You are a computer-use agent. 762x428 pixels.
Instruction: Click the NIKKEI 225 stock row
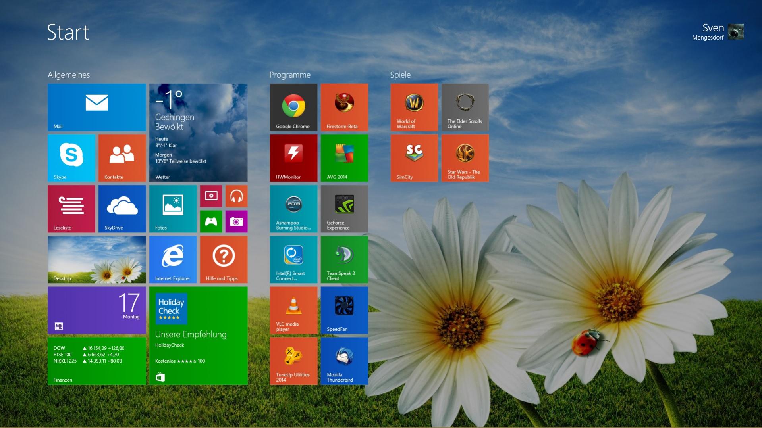pyautogui.click(x=88, y=361)
